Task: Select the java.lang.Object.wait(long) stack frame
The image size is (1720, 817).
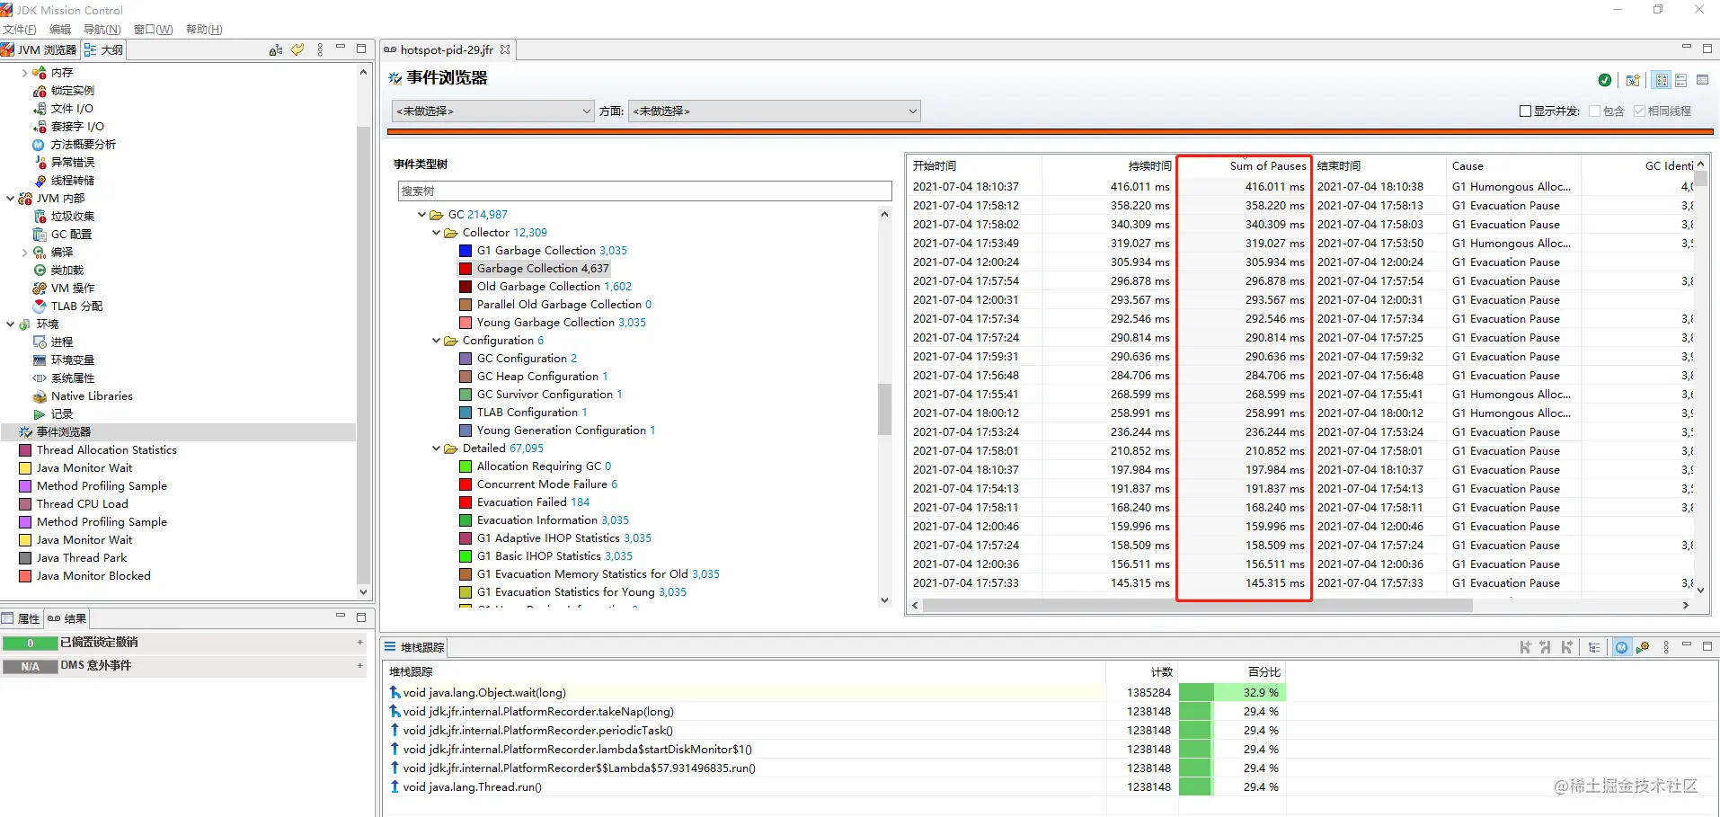Action: [484, 693]
